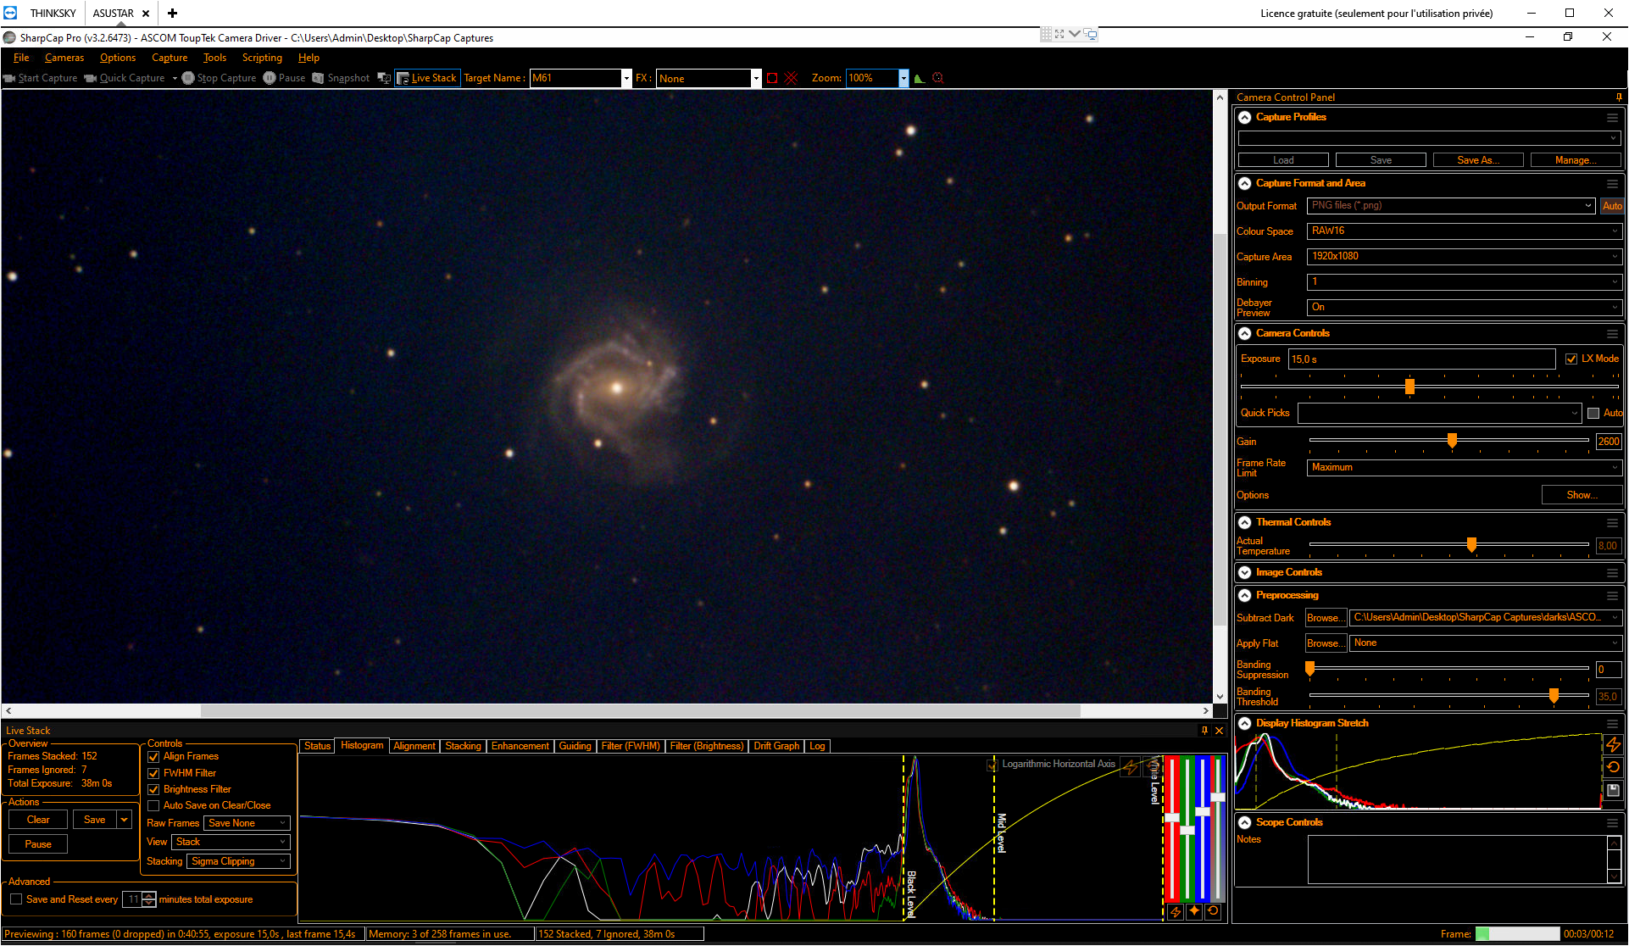Take a Snapshot from the toolbar
Viewport: 1629px width, 946px height.
pyautogui.click(x=341, y=78)
